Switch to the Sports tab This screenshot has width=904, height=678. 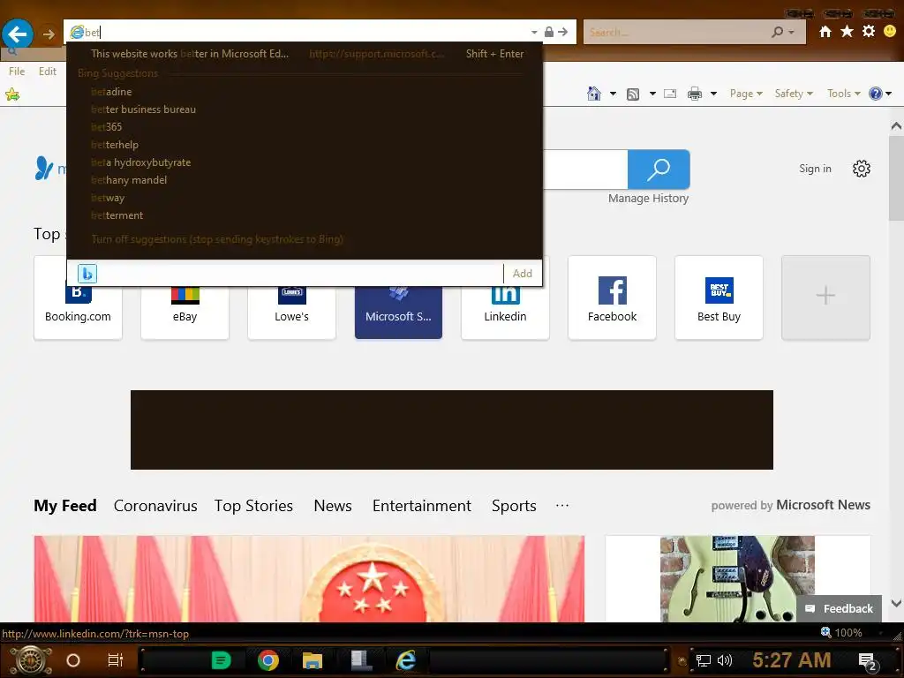(x=514, y=506)
